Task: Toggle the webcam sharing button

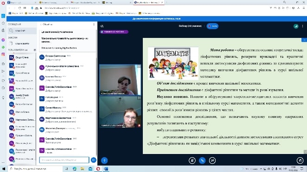Action: (212, 160)
